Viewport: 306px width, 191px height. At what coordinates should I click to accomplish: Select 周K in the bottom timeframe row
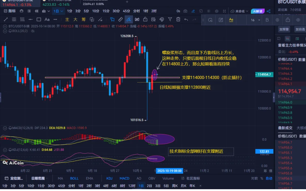click(x=175, y=186)
